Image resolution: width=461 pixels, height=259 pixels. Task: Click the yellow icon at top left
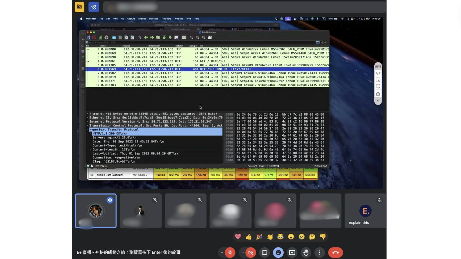[79, 7]
